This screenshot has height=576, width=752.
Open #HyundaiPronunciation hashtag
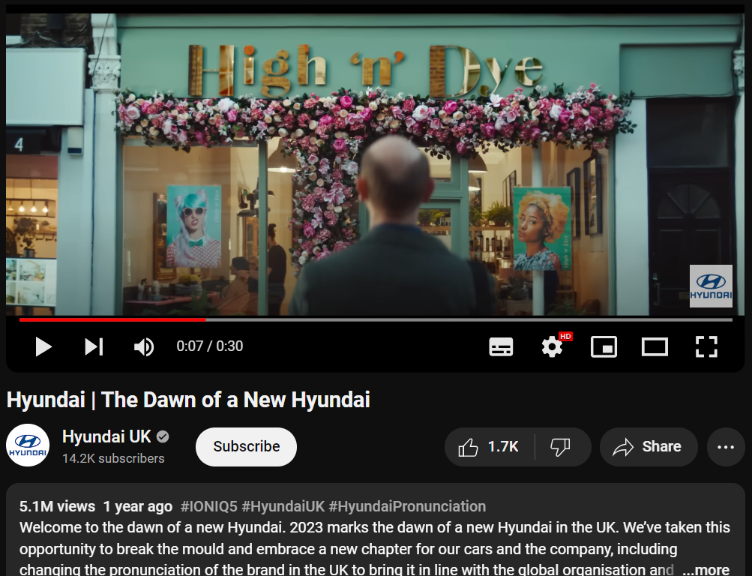407,506
